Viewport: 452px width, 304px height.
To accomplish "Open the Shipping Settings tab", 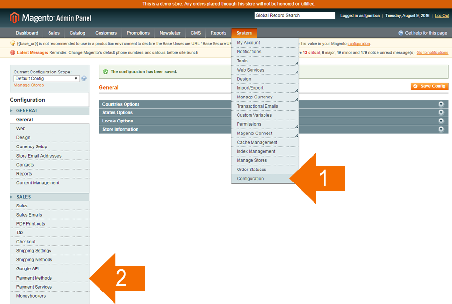I will coord(50,251).
